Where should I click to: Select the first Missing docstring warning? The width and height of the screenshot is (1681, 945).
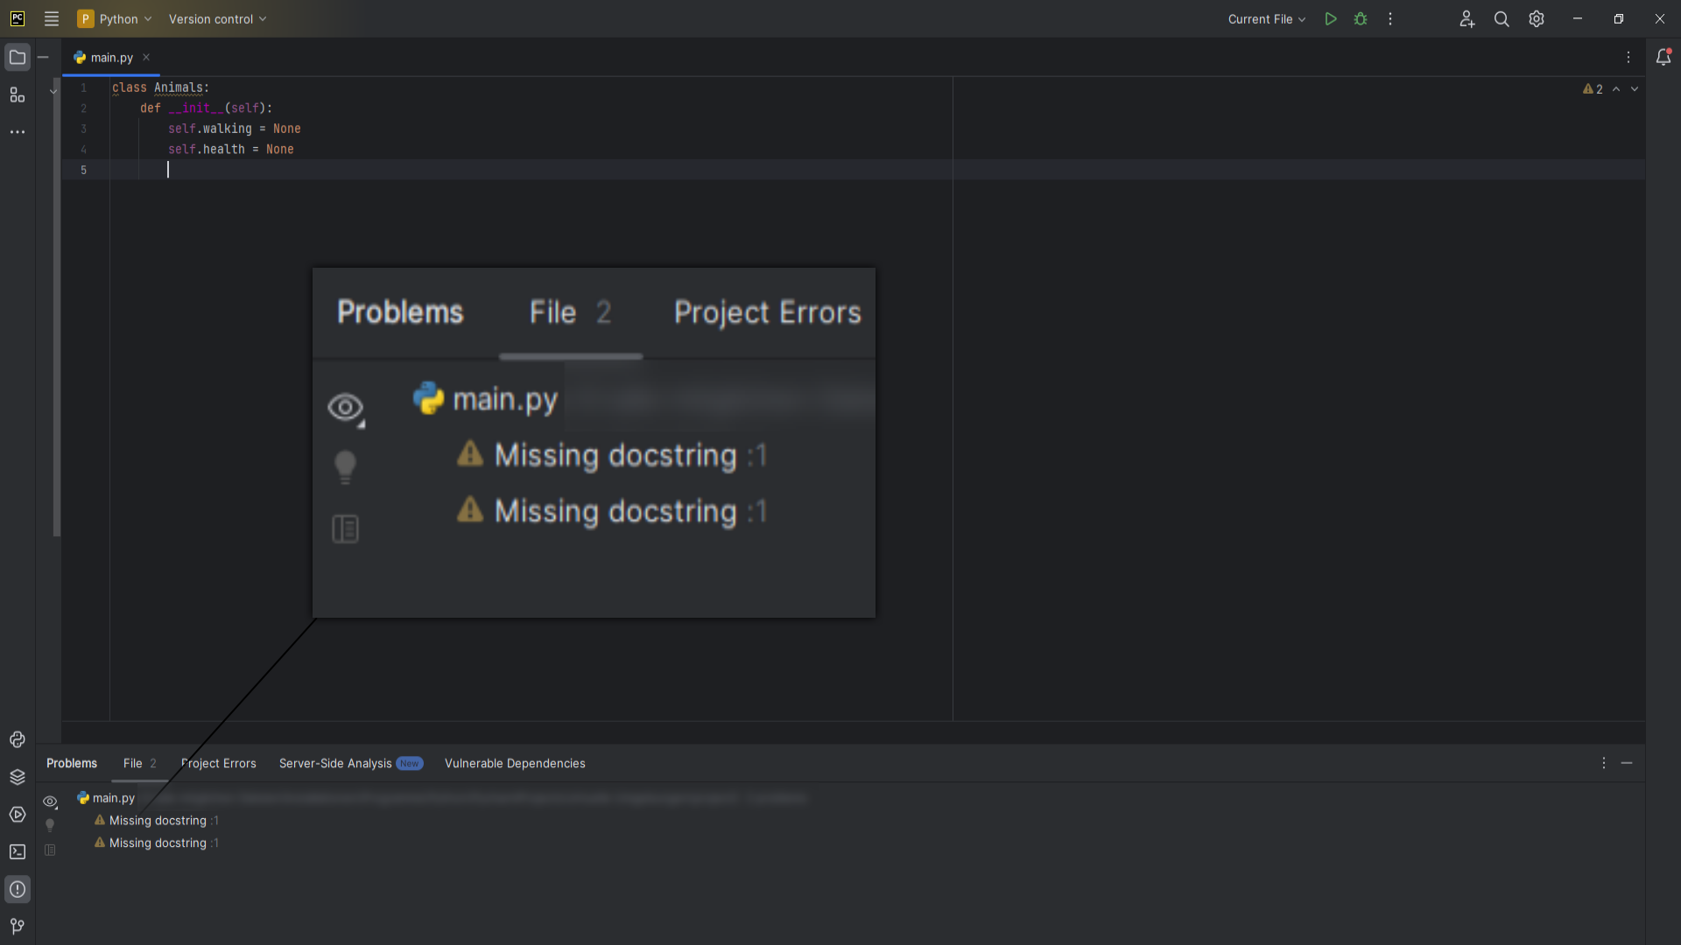158,821
